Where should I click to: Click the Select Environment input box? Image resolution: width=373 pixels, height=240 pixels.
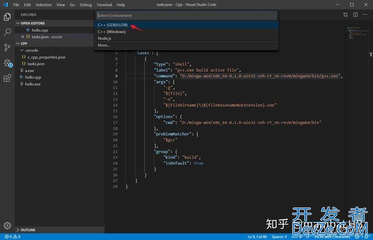[x=187, y=16]
